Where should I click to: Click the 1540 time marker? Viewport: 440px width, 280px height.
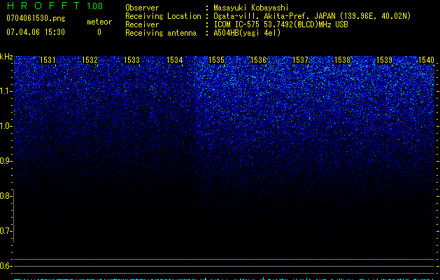(426, 60)
